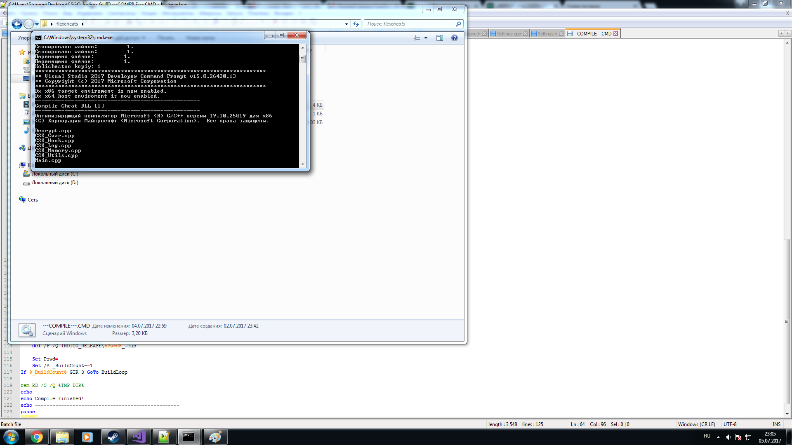Image resolution: width=792 pixels, height=445 pixels.
Task: Click the UTF-8 encoding status bar field
Action: 730,424
